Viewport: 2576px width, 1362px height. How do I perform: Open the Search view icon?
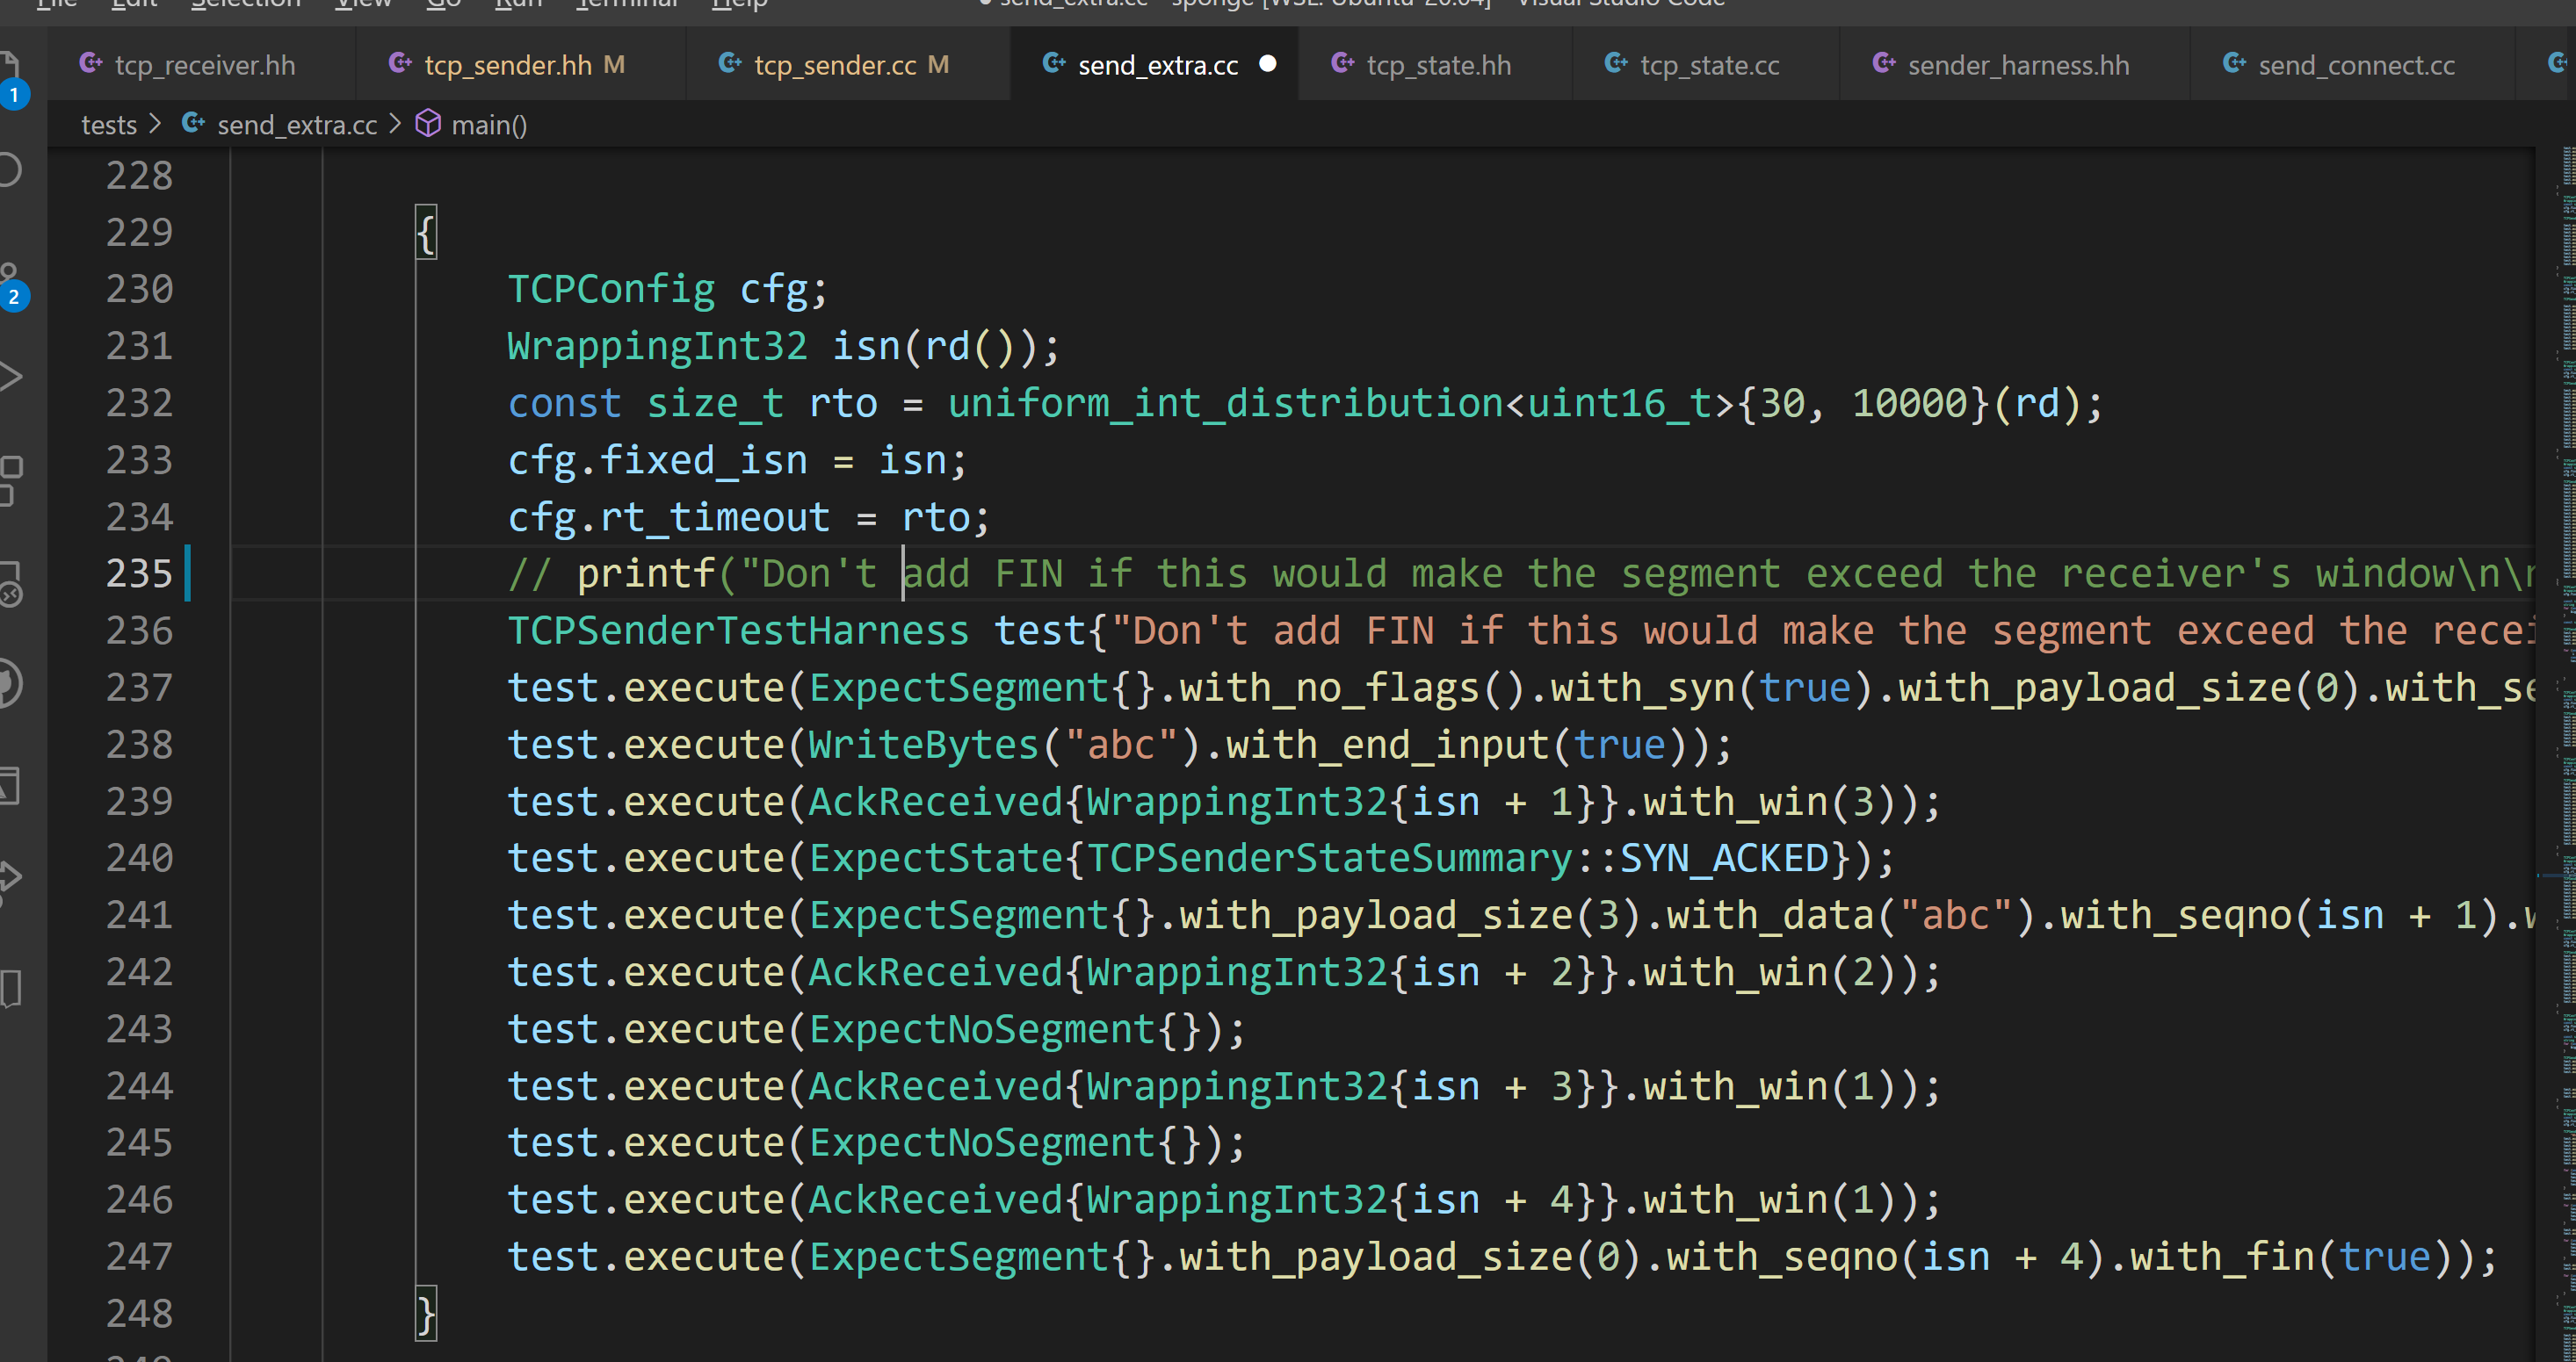(10, 169)
